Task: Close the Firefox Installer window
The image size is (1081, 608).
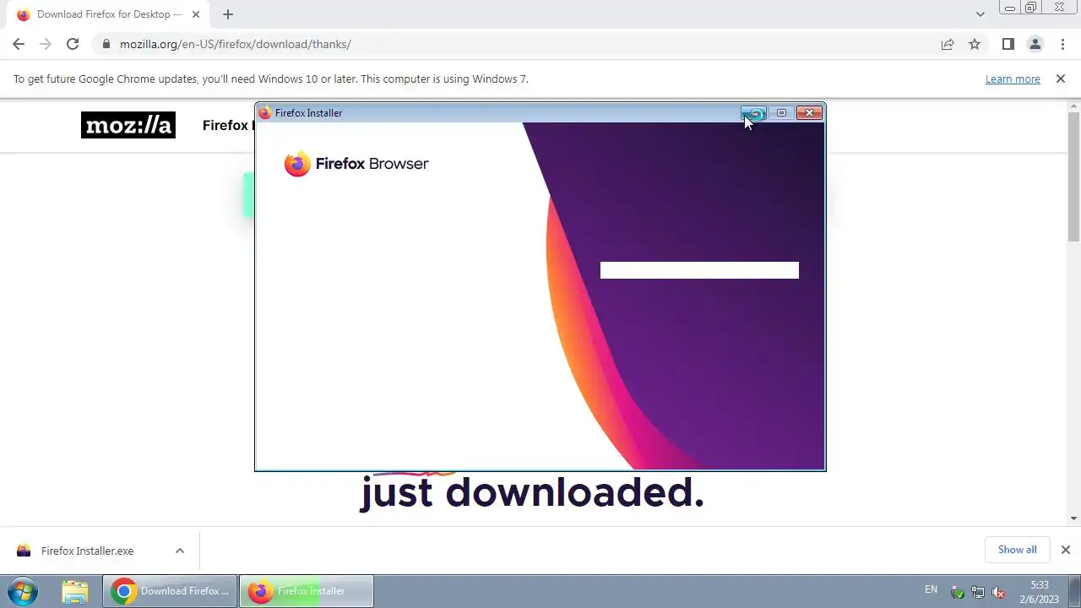Action: (809, 113)
